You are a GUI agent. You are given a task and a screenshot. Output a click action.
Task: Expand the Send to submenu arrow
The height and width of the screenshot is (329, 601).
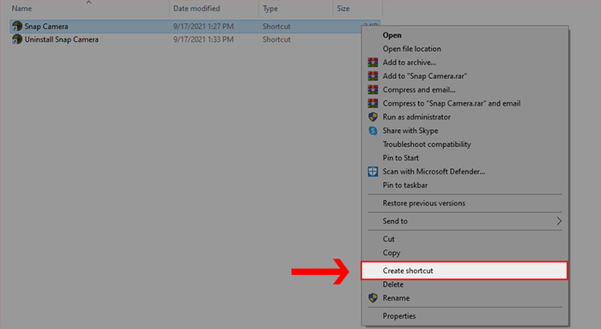(x=559, y=221)
